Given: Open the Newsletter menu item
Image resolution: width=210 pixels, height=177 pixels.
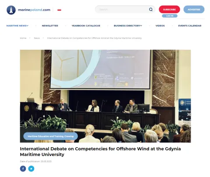Looking at the screenshot, I should [50, 26].
